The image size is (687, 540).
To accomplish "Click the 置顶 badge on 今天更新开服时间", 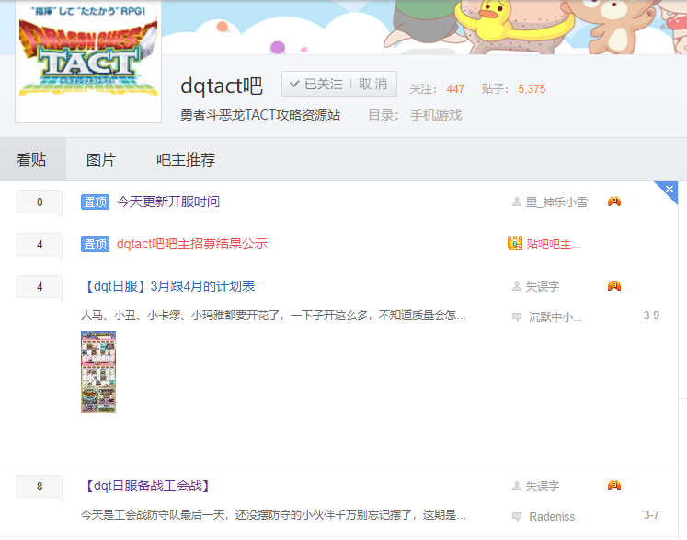I will pyautogui.click(x=95, y=202).
